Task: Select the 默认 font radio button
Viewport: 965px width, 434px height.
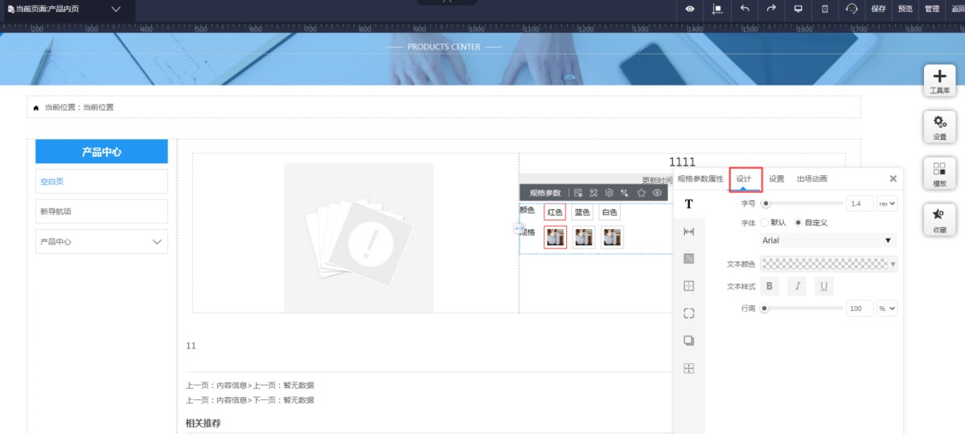Action: point(766,223)
